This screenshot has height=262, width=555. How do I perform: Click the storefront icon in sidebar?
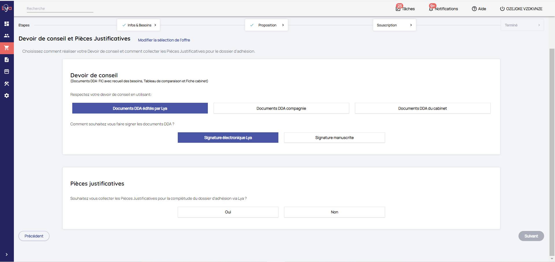tap(7, 72)
